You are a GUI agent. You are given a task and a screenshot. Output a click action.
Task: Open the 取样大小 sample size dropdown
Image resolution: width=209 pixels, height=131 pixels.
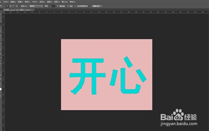[x=36, y=6]
